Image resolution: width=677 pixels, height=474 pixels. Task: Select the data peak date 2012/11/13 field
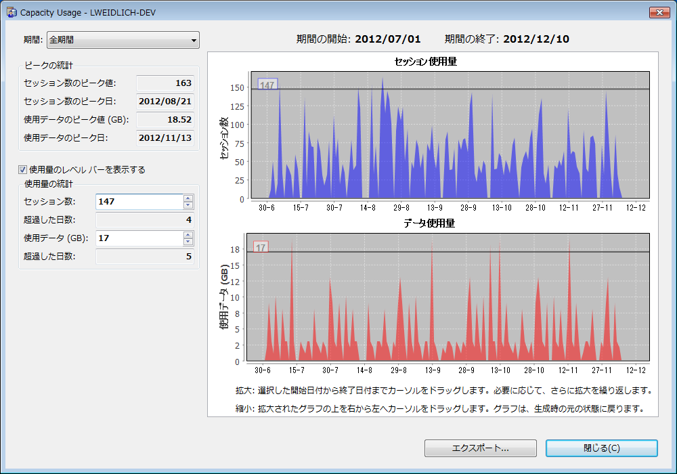165,138
